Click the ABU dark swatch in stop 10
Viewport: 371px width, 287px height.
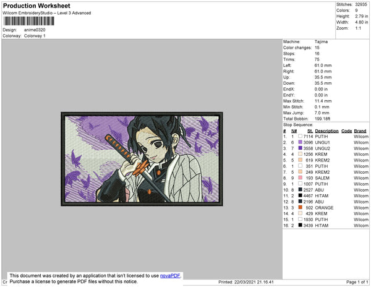(301, 190)
